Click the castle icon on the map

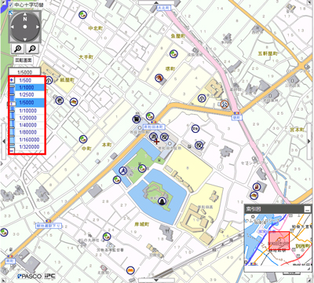pos(162,201)
